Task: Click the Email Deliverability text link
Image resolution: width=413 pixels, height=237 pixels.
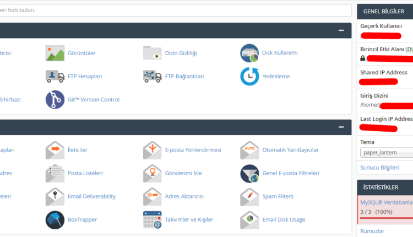Action: pyautogui.click(x=91, y=196)
